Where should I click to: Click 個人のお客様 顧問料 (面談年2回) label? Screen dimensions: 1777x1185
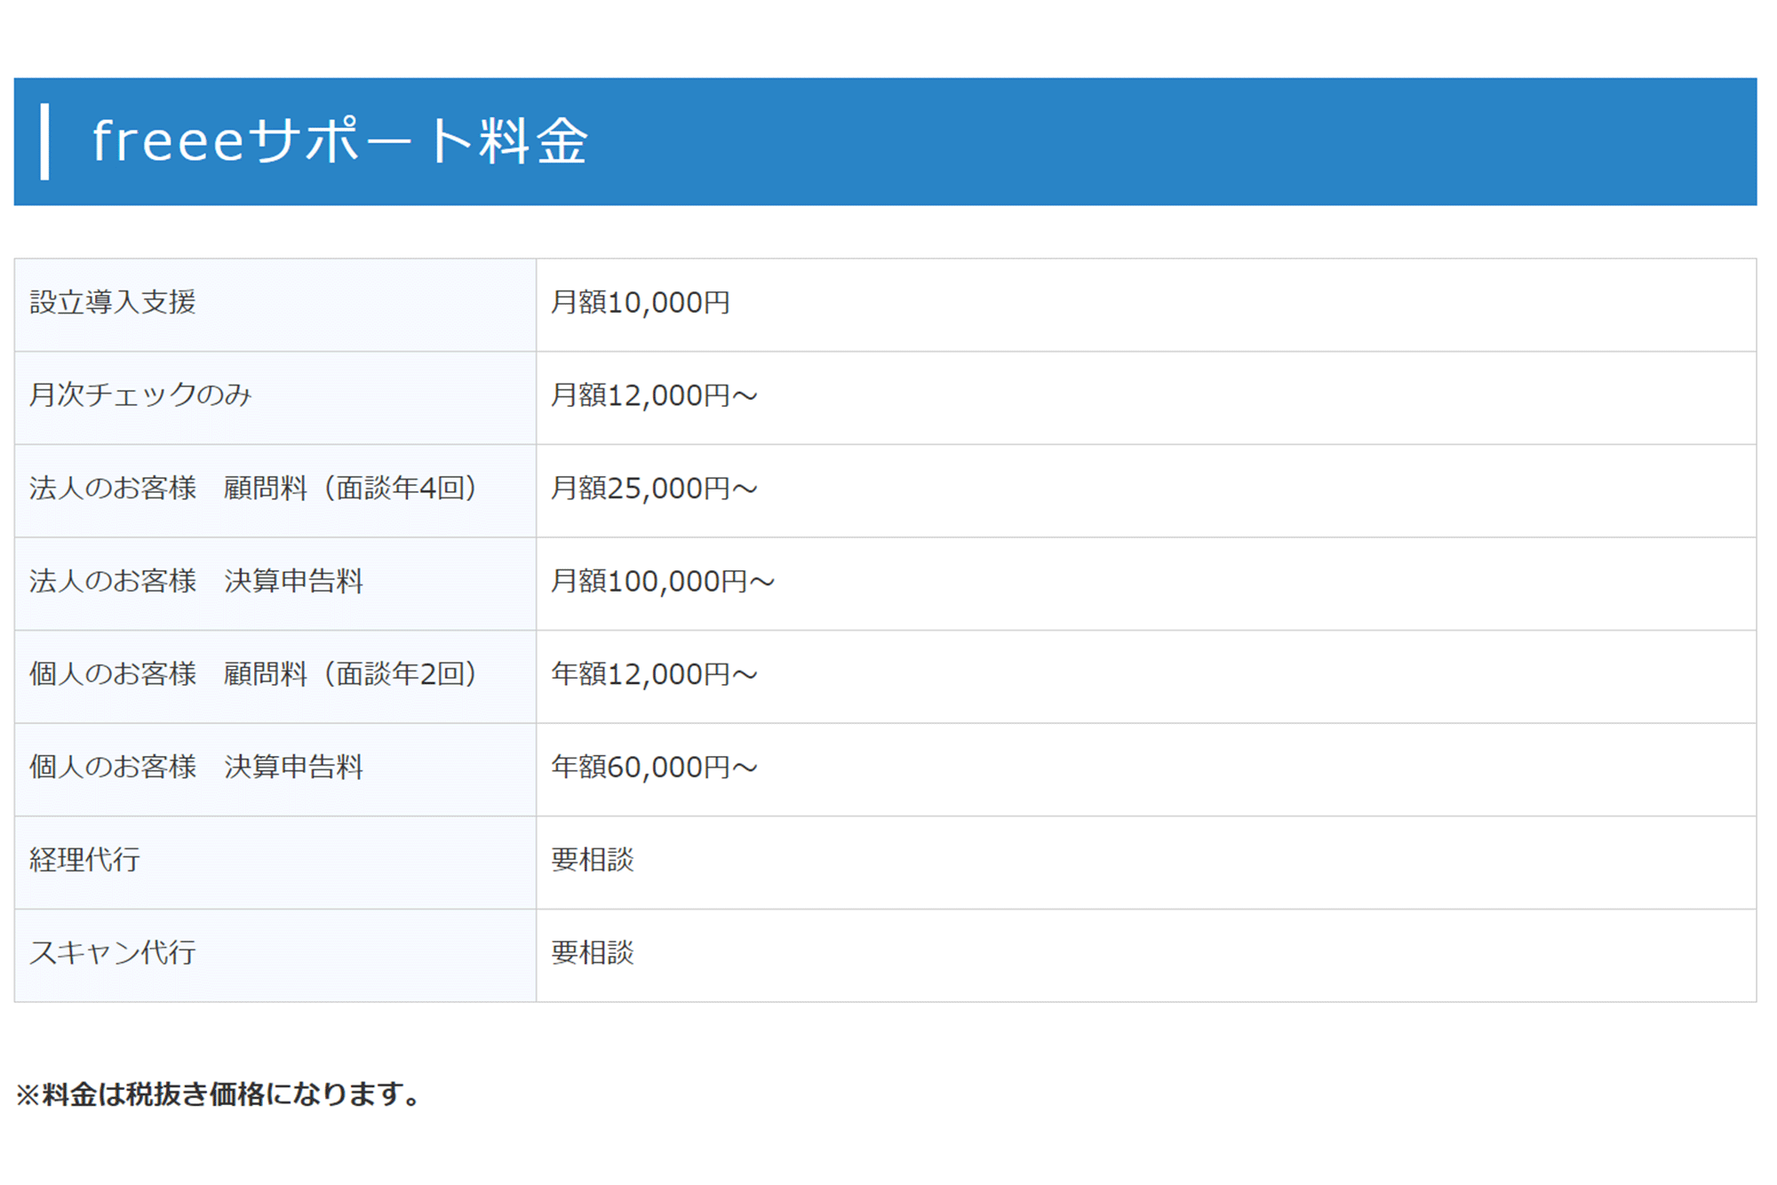pyautogui.click(x=254, y=674)
